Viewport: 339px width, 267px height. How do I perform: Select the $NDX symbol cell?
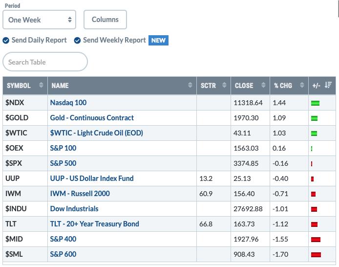[x=25, y=103]
